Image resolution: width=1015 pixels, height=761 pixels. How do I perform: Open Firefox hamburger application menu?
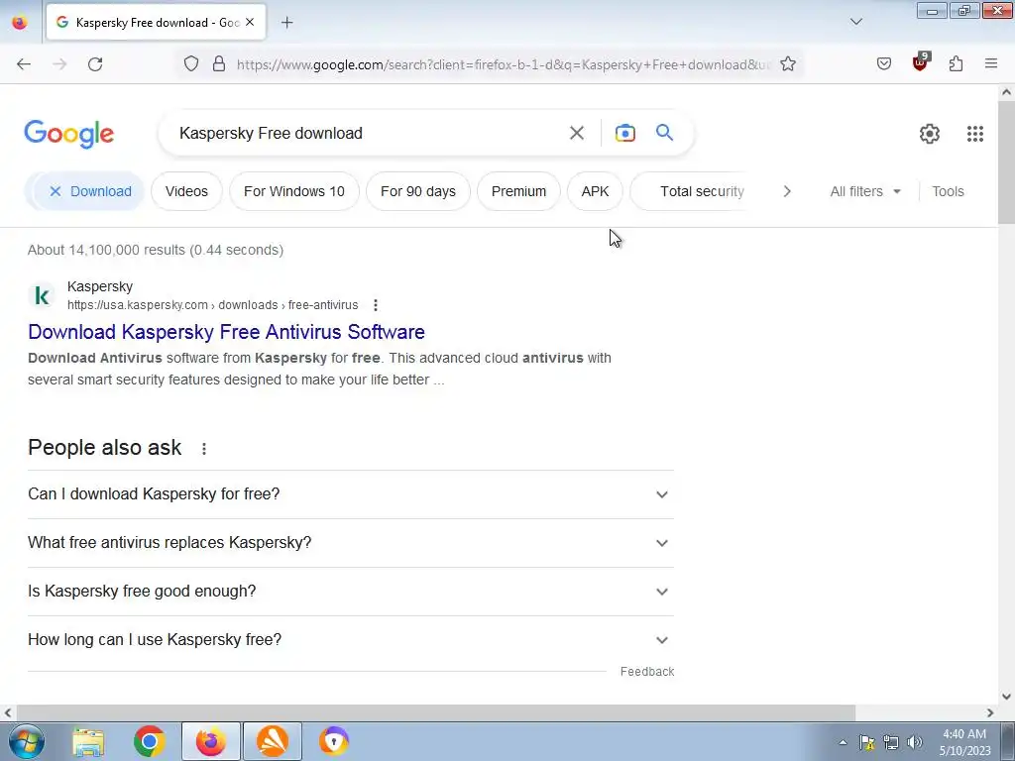click(x=991, y=63)
